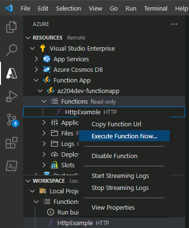Select the Slots tree item label

pos(67,165)
